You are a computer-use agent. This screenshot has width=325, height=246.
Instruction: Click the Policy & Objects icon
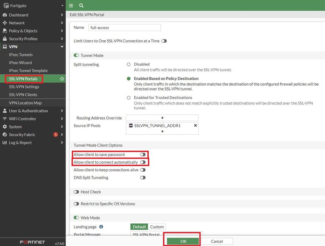(x=5, y=31)
